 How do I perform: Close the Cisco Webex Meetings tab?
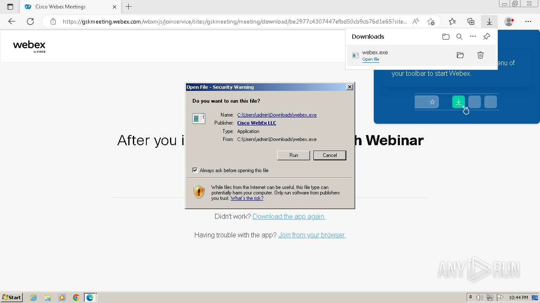[115, 7]
